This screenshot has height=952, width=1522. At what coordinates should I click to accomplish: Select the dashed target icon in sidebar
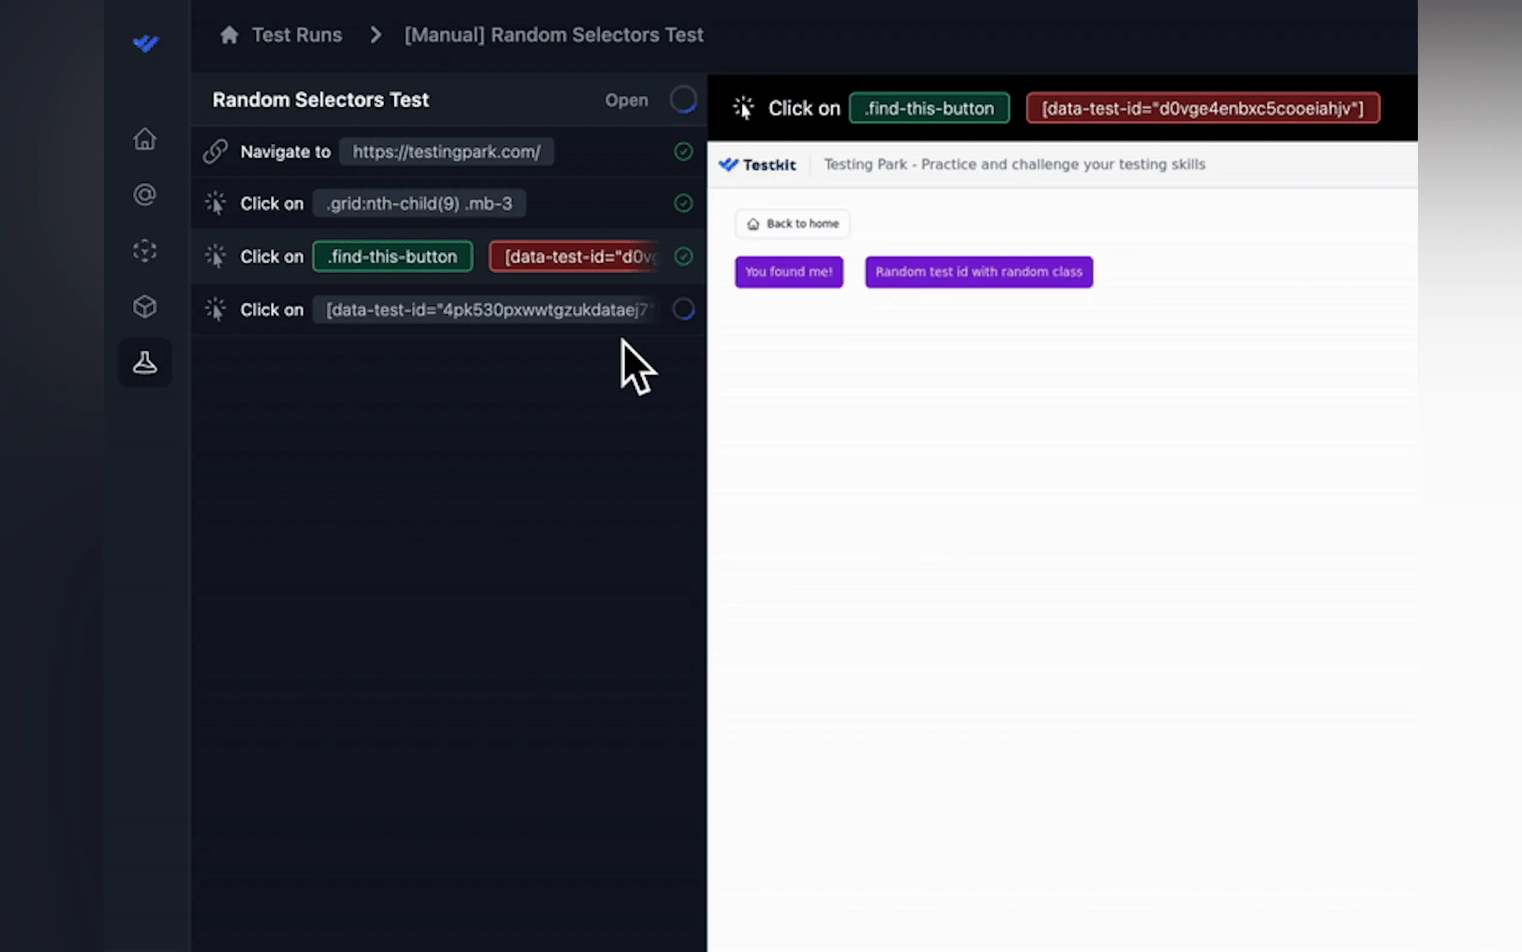(145, 251)
